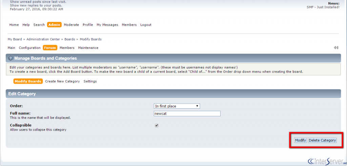Image resolution: width=347 pixels, height=166 pixels.
Task: Click the date text February 27, 2016
Action: point(37,9)
